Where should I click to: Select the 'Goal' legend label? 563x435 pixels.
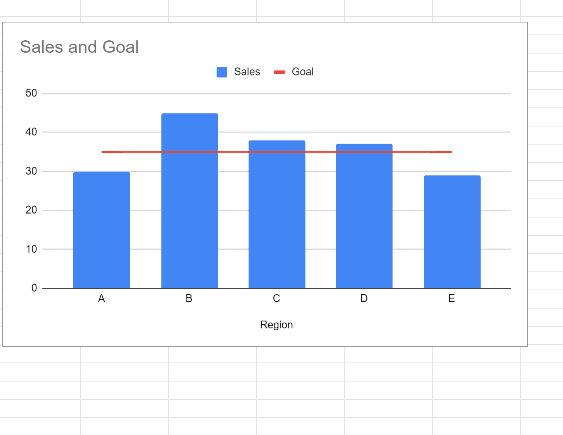pyautogui.click(x=302, y=72)
